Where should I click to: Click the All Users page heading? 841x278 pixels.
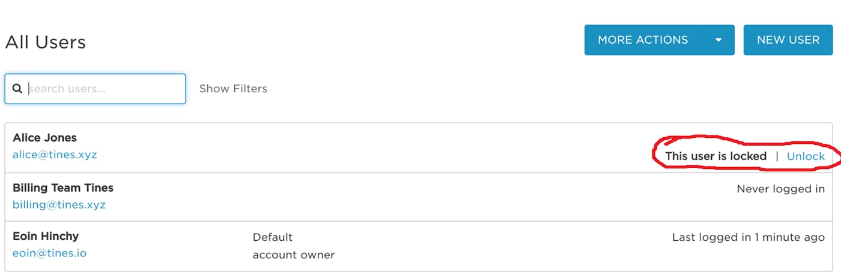point(46,43)
